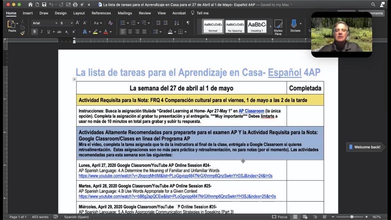Click the Show/Hide paragraph marks icon
The width and height of the screenshot is (391, 220).
(x=188, y=23)
